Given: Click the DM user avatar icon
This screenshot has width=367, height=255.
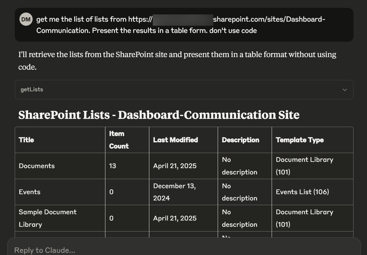Looking at the screenshot, I should click(x=26, y=19).
